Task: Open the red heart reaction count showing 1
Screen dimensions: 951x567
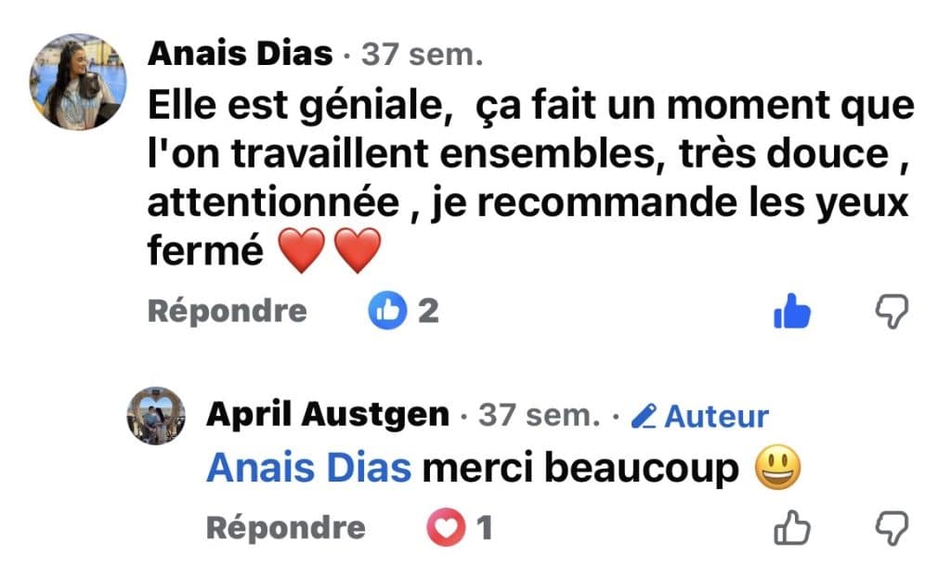Action: [x=460, y=529]
